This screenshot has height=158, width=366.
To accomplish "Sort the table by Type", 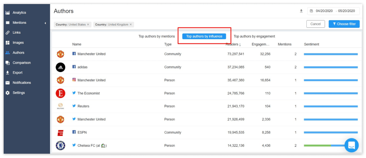I will pyautogui.click(x=168, y=44).
